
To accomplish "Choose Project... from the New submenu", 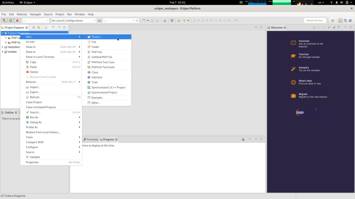I will click(x=97, y=37).
